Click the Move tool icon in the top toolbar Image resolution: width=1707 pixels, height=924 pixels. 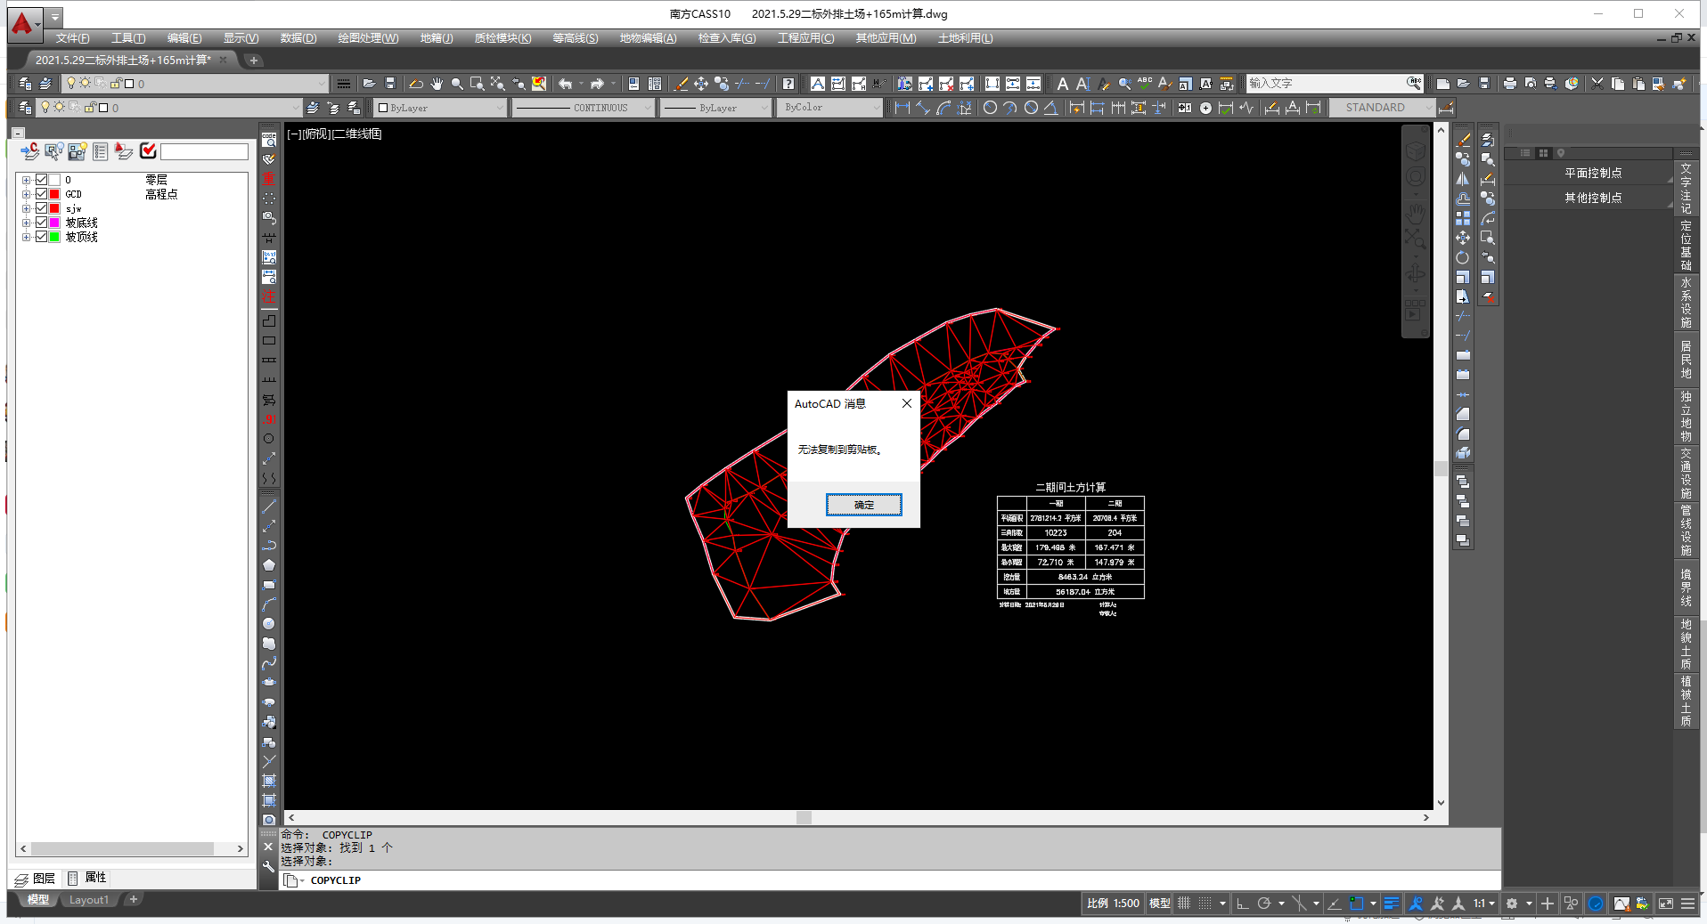[x=701, y=84]
